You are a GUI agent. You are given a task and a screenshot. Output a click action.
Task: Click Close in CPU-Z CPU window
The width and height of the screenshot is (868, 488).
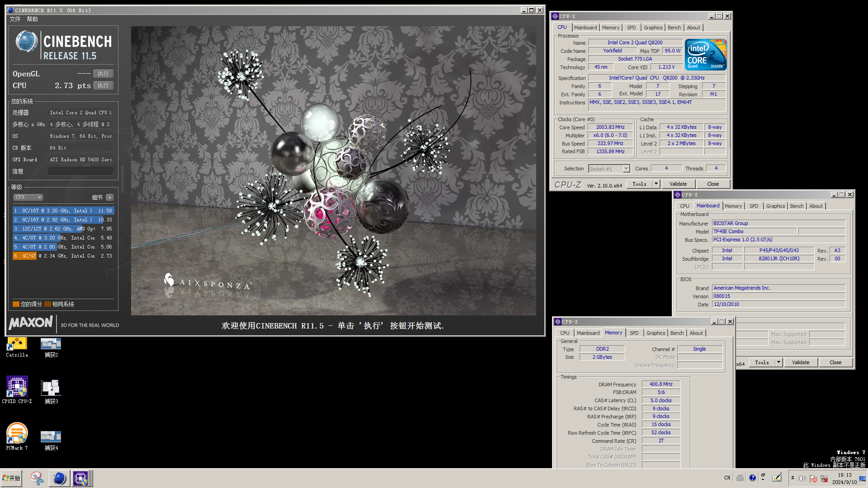(713, 184)
